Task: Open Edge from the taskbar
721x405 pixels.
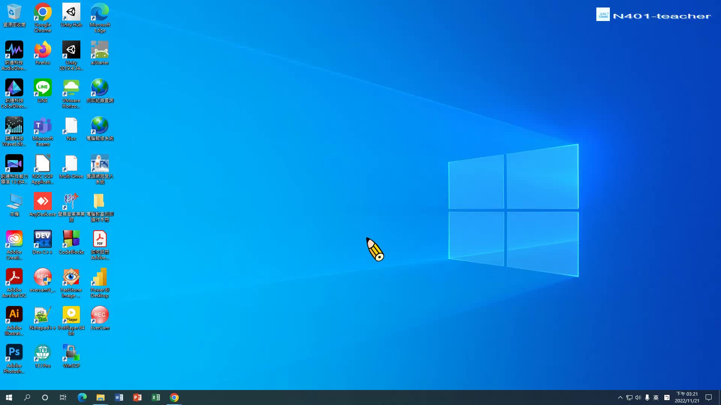Action: (x=82, y=397)
